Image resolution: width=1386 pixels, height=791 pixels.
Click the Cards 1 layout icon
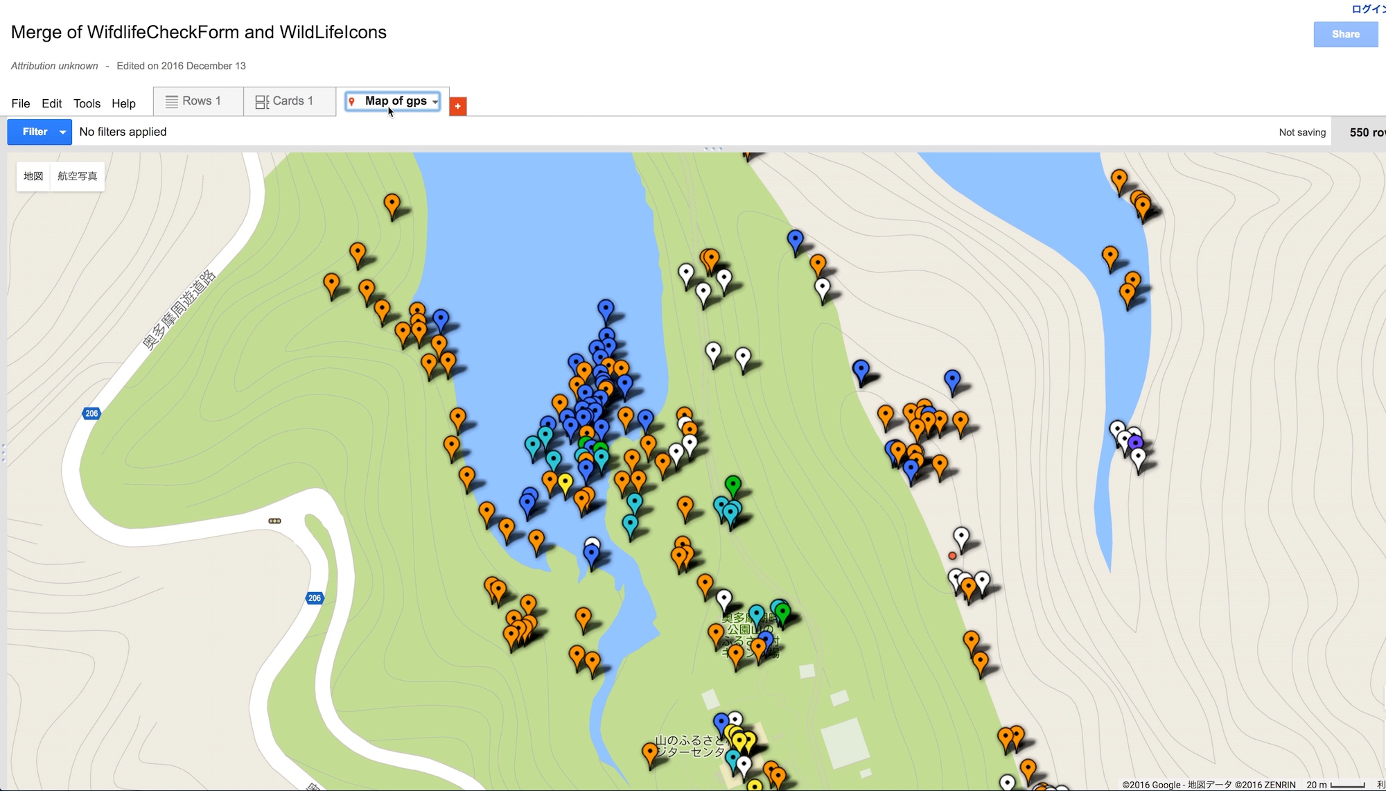click(262, 102)
